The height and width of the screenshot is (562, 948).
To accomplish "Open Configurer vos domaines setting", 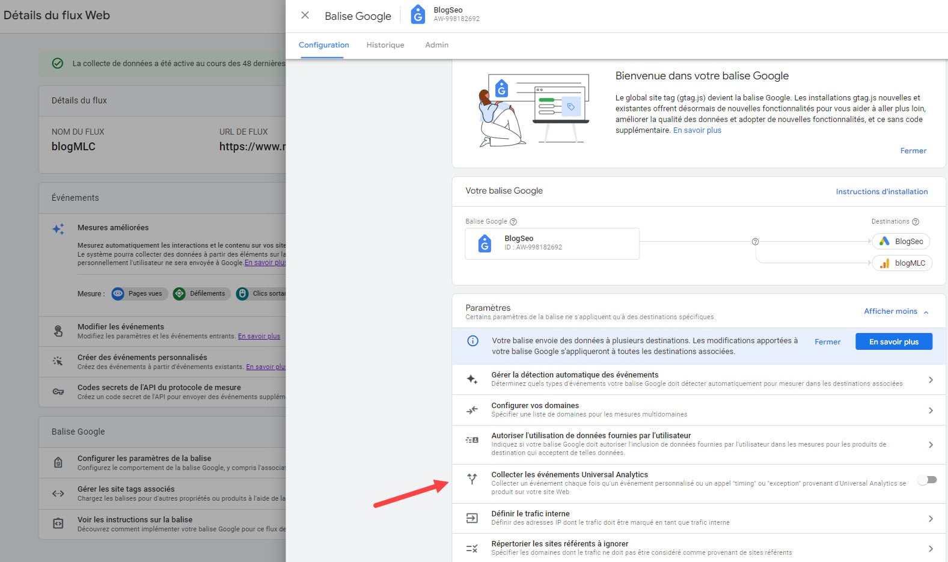I will (700, 410).
